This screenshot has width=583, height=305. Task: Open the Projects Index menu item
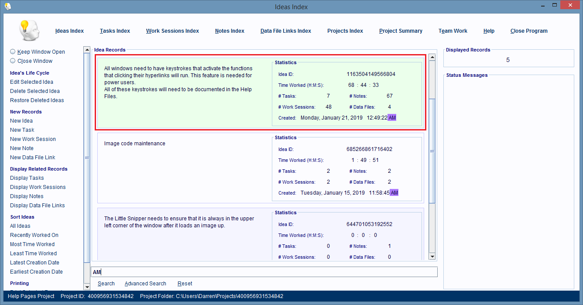click(345, 31)
